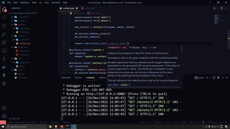The width and height of the screenshot is (230, 129).
Task: Select contacts.py in the file tree
Action: pos(25,43)
